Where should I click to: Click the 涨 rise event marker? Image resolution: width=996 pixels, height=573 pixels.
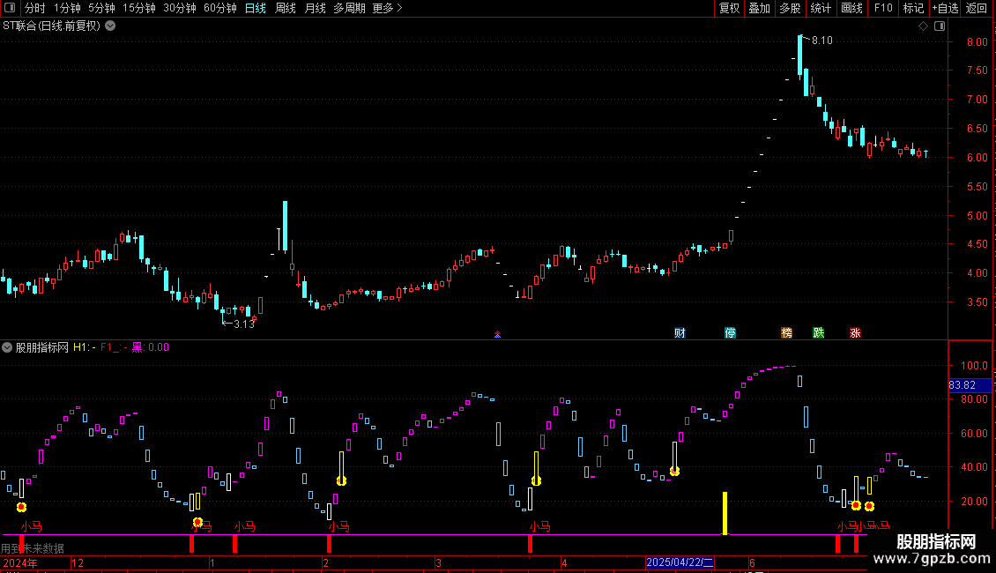pos(855,333)
